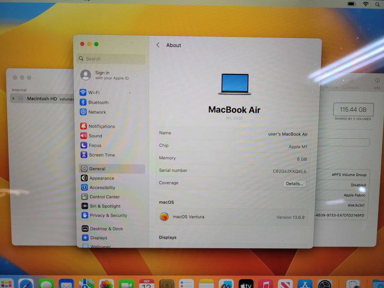
Task: Click the Disabled value in Disk Utility
Action: click(358, 185)
